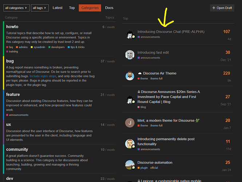Click the Dec '21 activity date
The width and height of the screenshot is (242, 182).
click(226, 60)
